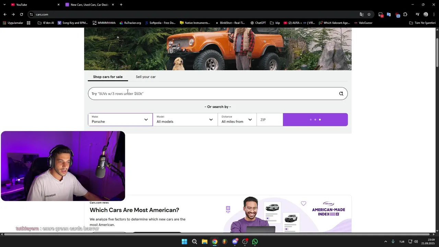
Task: Click the search magnifier icon
Action: click(341, 94)
